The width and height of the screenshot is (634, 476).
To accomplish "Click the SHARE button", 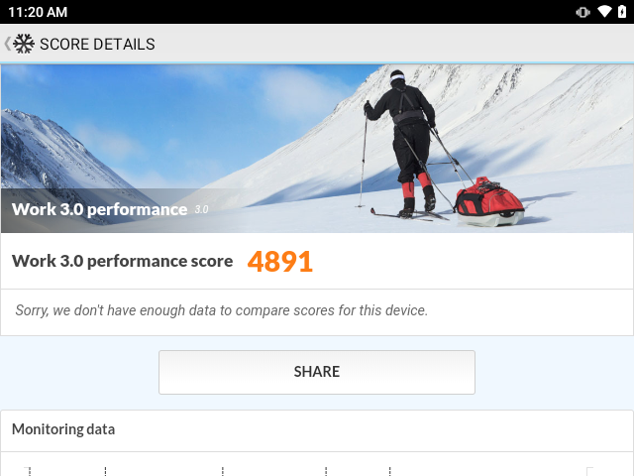I will (317, 372).
